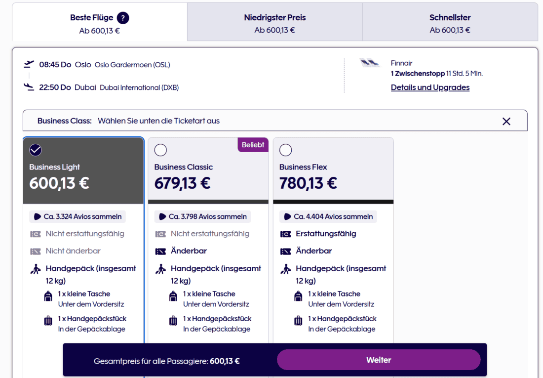This screenshot has height=378, width=543.
Task: Click the refundable ticket icon in Business Flex
Action: pos(285,234)
